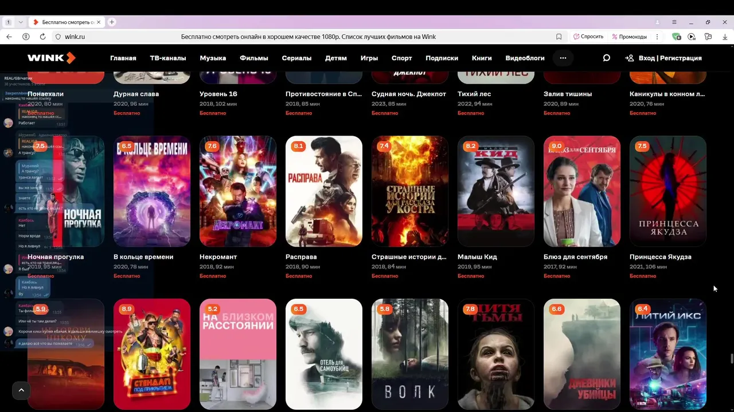Click Вход | Регистрация link
Viewport: 734px width, 412px height.
(670, 58)
